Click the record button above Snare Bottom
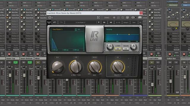190x106 pixels. coord(23,54)
